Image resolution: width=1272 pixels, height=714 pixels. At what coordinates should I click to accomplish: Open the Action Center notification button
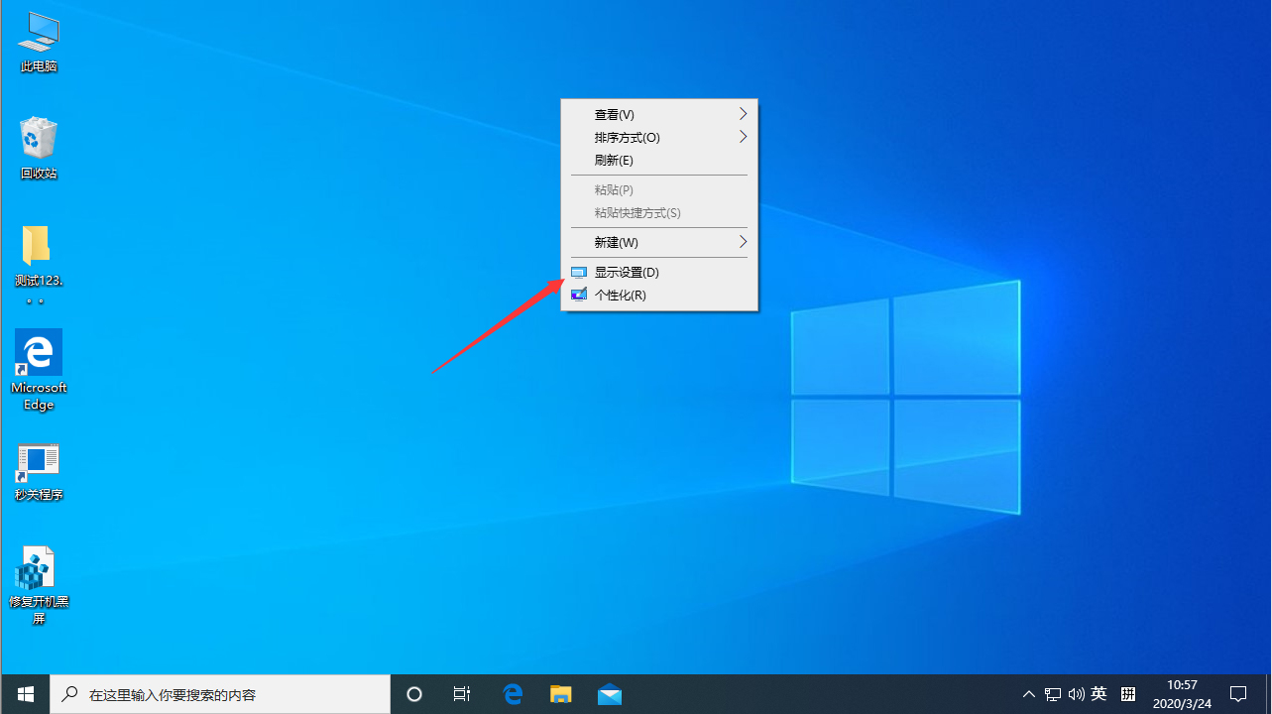point(1239,694)
